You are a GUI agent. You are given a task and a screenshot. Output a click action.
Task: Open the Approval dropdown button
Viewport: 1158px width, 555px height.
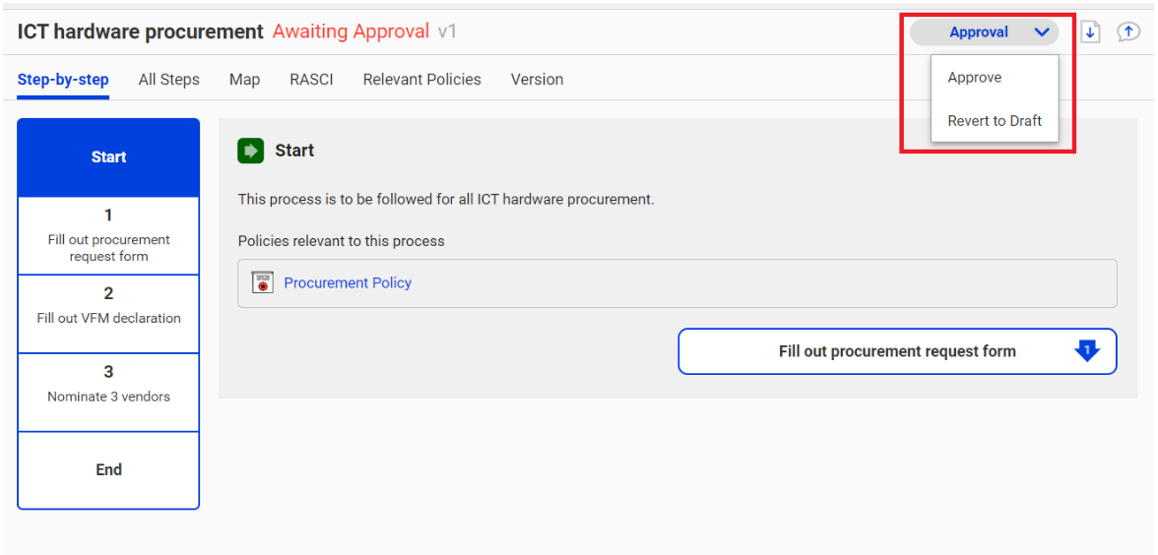(984, 32)
